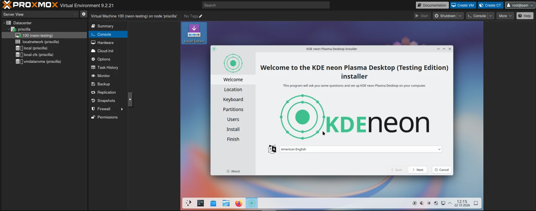Viewport: 536px width, 211px height.
Task: Open the Snapshots tab
Action: [108, 101]
